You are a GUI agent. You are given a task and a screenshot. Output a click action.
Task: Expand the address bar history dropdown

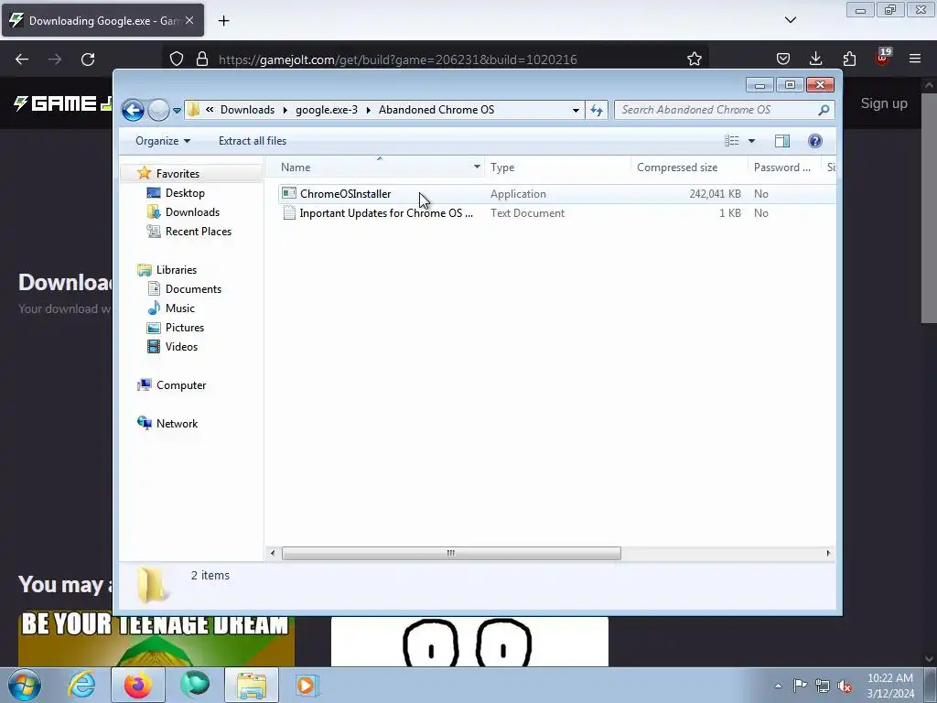[576, 110]
